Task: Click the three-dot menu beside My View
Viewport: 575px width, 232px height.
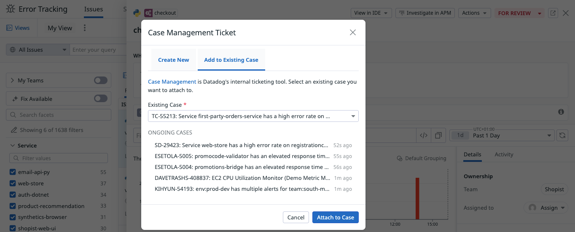Action: pyautogui.click(x=85, y=28)
